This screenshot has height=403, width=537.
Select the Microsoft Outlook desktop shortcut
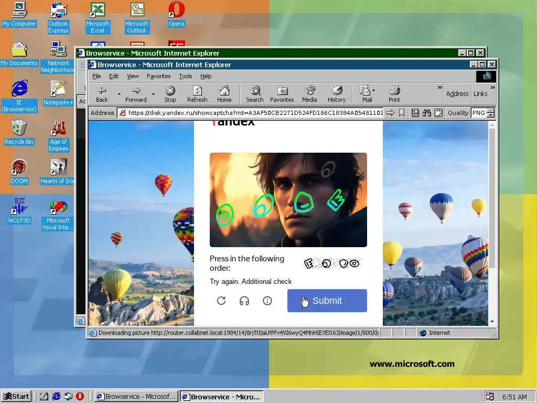pyautogui.click(x=137, y=18)
